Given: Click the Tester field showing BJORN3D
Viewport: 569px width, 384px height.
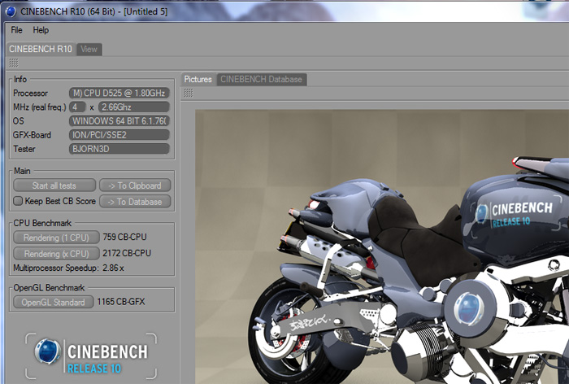Looking at the screenshot, I should point(119,149).
